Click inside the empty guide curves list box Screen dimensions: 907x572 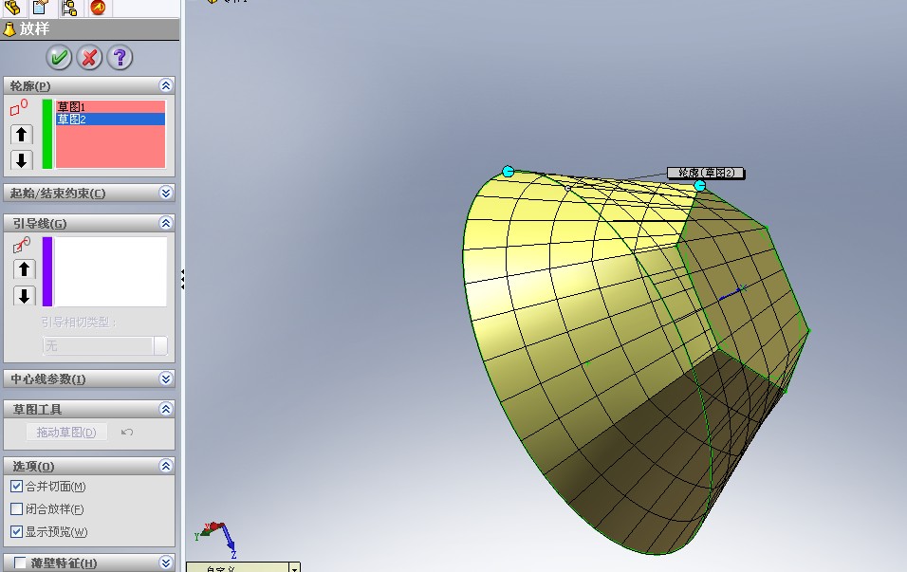coord(110,271)
